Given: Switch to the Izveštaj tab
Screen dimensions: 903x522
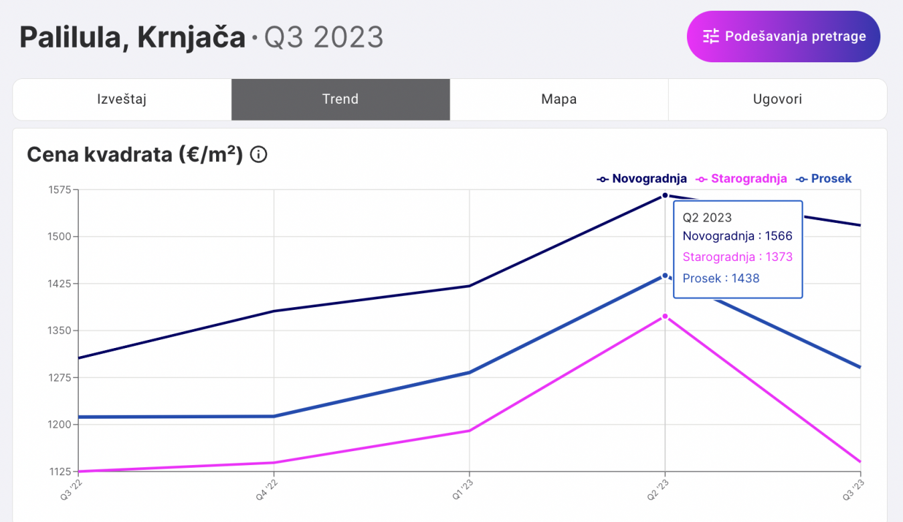Looking at the screenshot, I should tap(122, 100).
